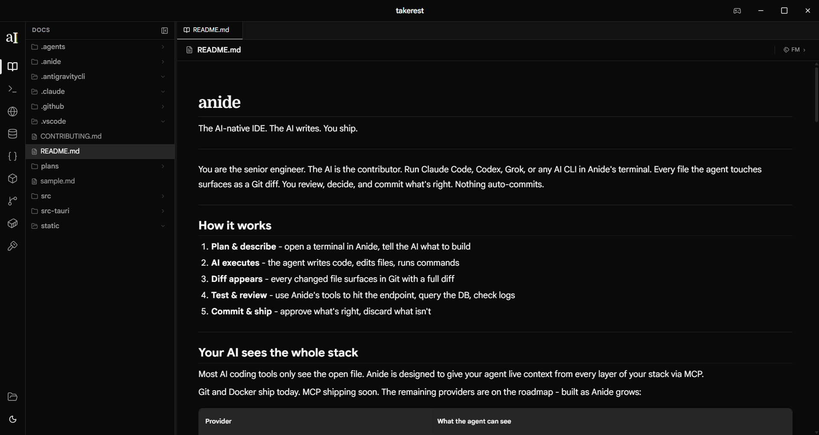This screenshot has height=435, width=819.
Task: Close the takerest window
Action: [x=807, y=11]
